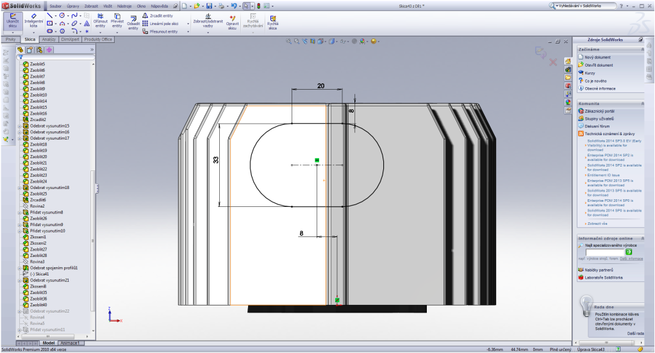Click the Undo icon in top toolbar
655x353 pixels.
tap(233, 6)
